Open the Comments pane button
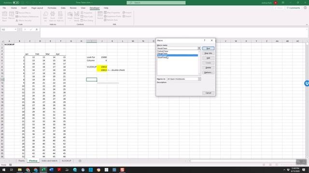Screen dimensions: 309x173 [293, 8]
